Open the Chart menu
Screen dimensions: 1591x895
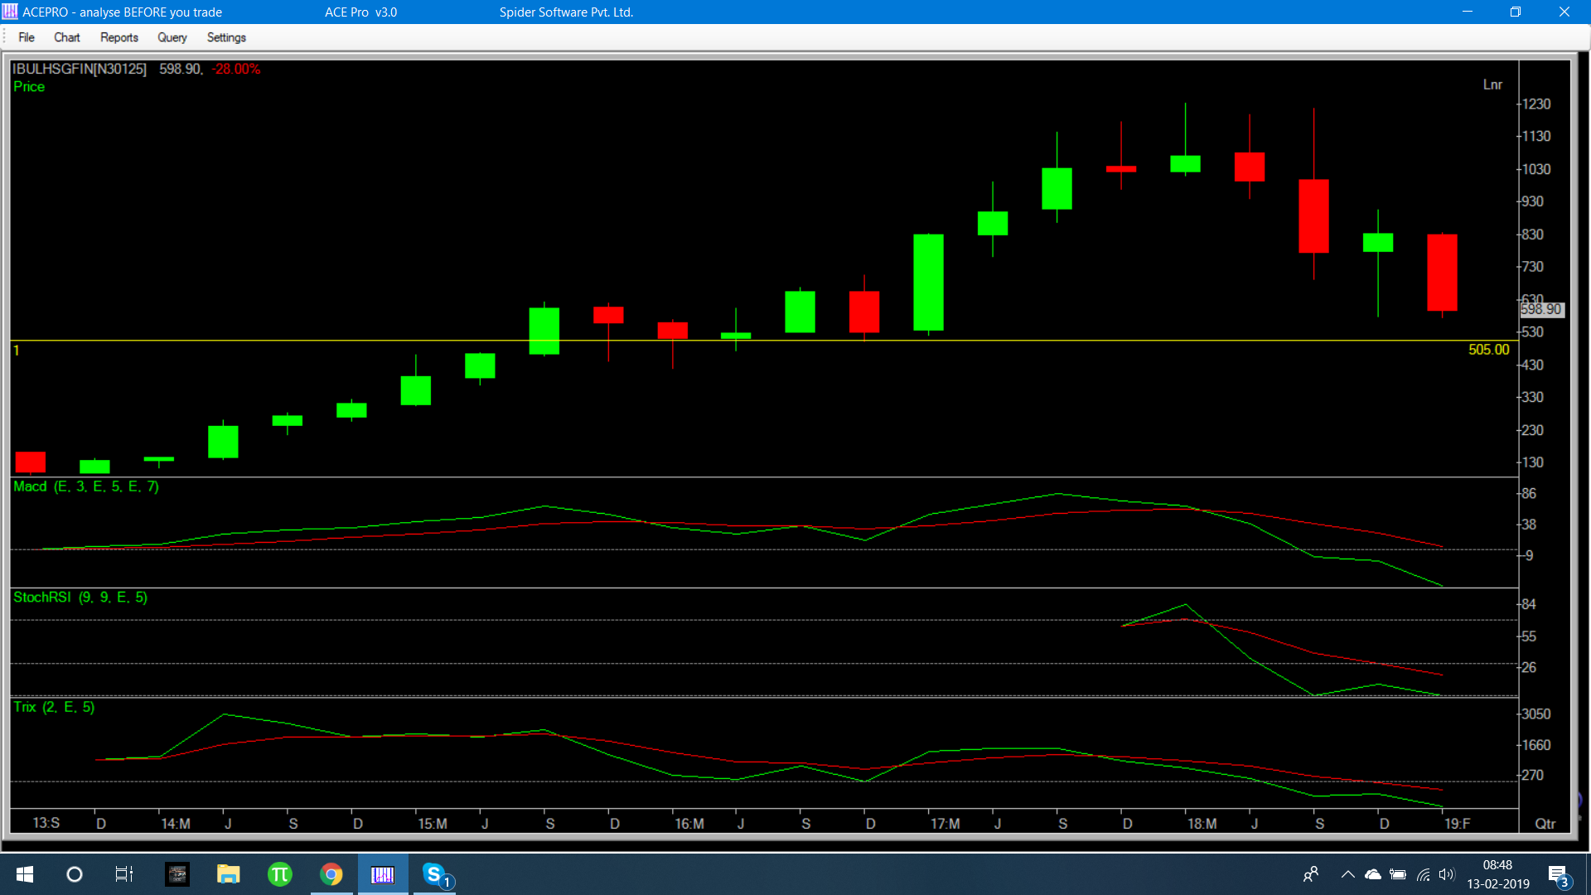point(66,37)
